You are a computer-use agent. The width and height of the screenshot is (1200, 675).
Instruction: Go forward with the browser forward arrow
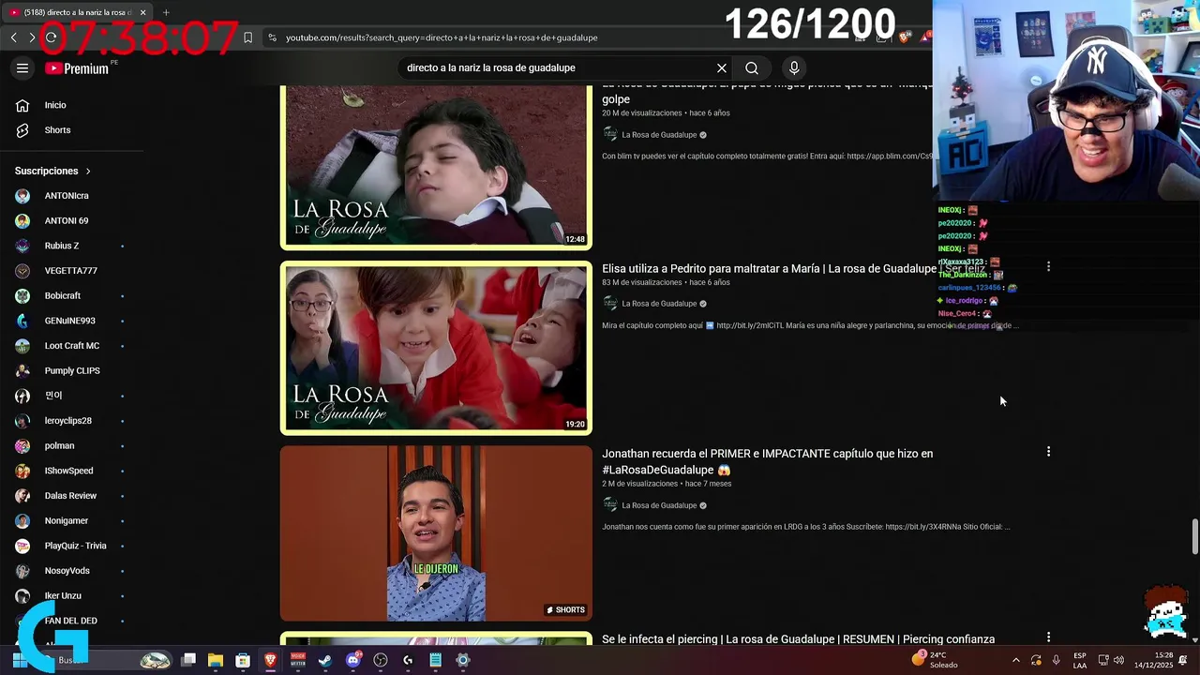coord(32,37)
